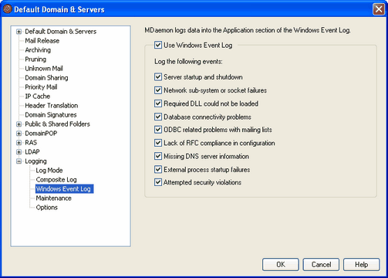The height and width of the screenshot is (278, 388).
Task: Click the Cancel button
Action: 321,265
